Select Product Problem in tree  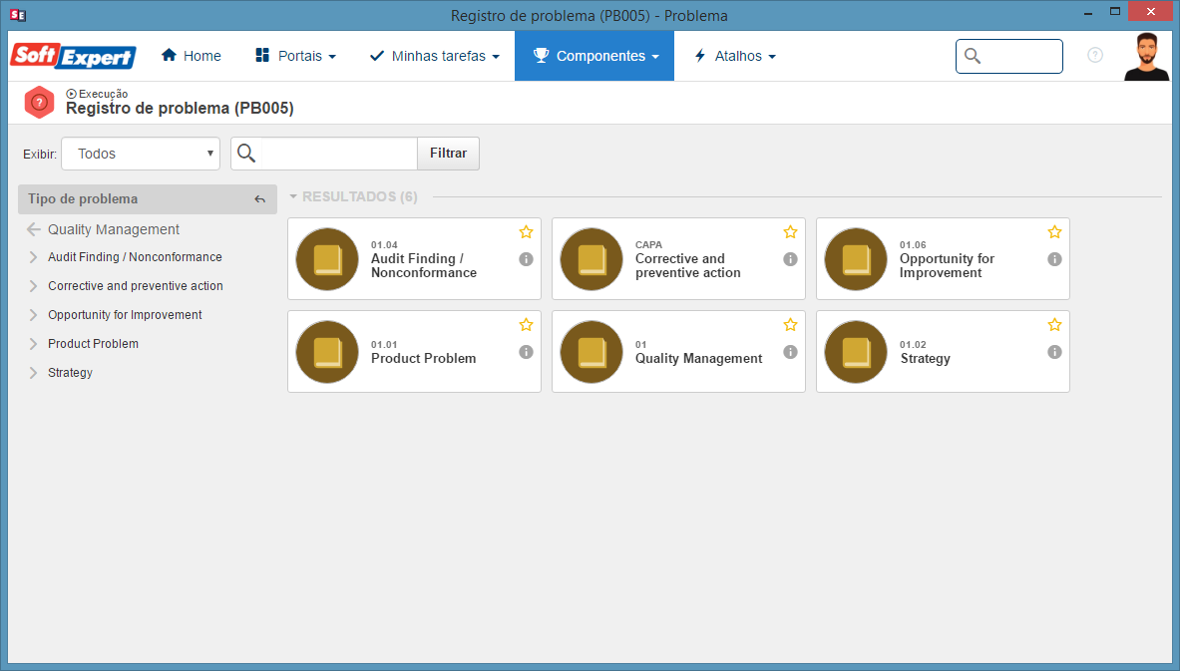point(94,344)
